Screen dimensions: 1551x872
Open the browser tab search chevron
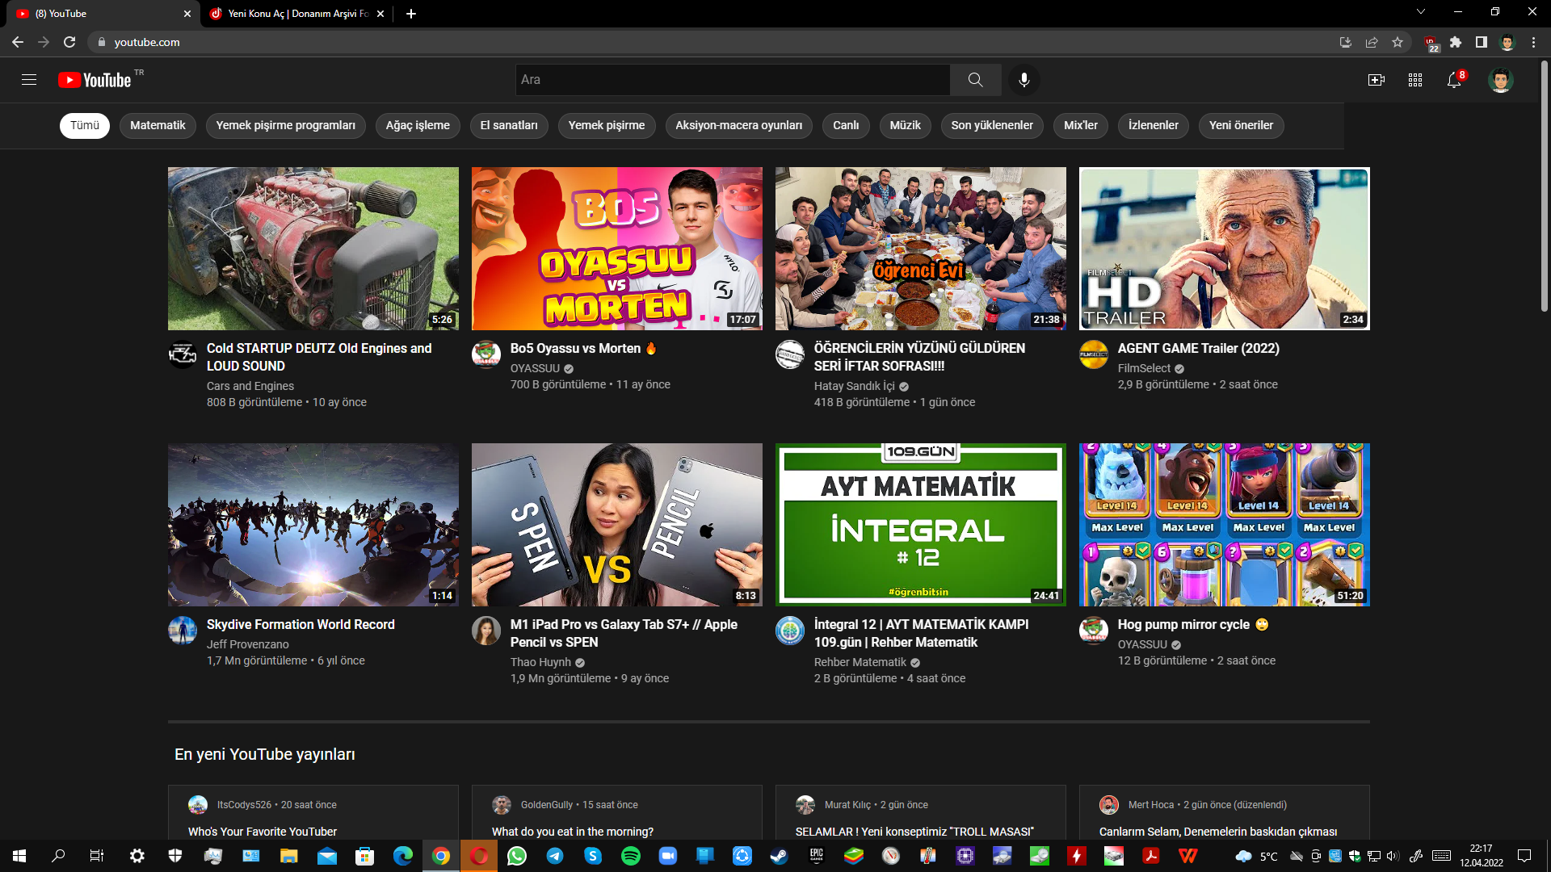tap(1421, 12)
